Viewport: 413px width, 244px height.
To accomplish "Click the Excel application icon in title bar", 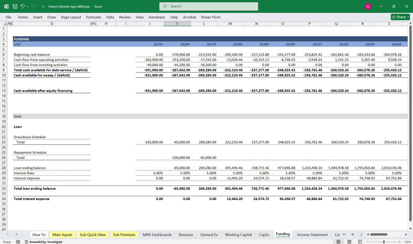I will (6, 6).
